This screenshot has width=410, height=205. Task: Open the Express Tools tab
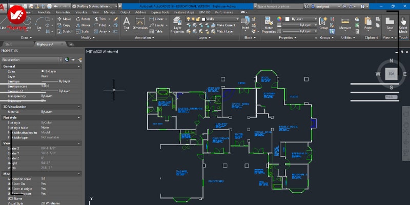click(160, 12)
